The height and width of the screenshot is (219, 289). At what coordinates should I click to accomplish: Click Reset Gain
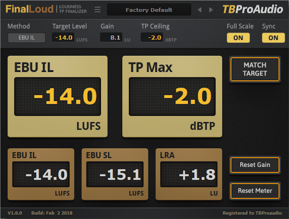[x=255, y=165]
